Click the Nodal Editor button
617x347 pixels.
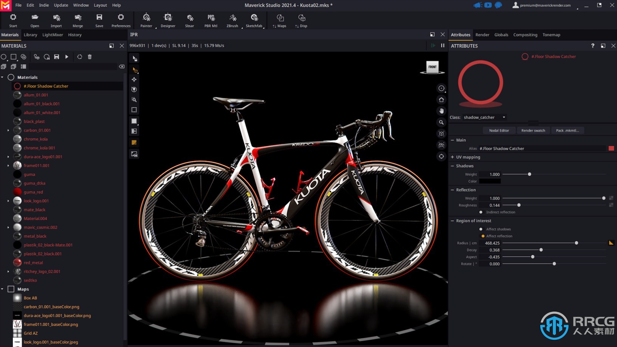pyautogui.click(x=499, y=130)
